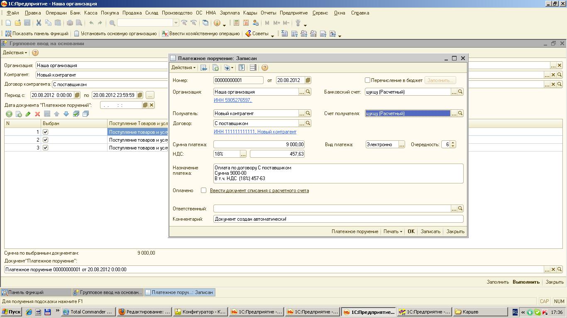Open the Зарплата menu

point(230,13)
